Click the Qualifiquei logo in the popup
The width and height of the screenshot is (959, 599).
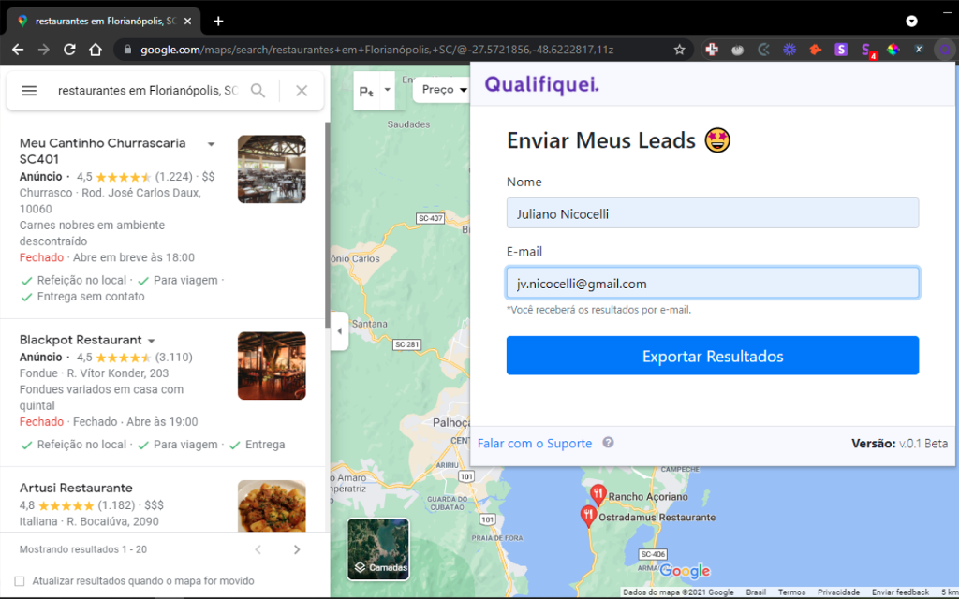coord(542,84)
